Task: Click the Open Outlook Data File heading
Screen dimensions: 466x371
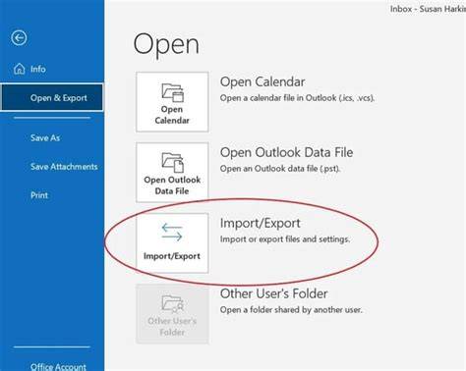Action: (286, 152)
